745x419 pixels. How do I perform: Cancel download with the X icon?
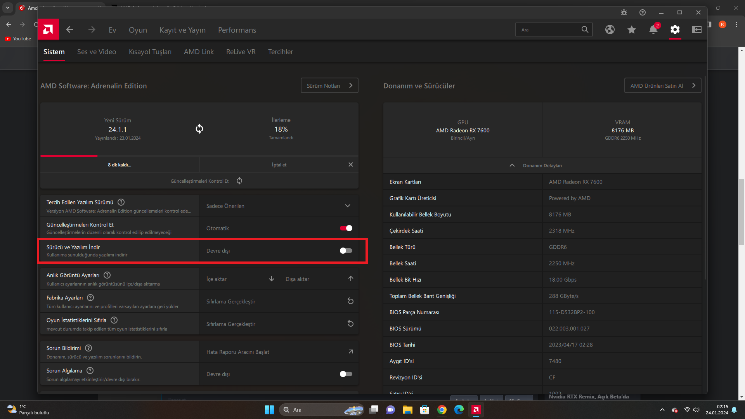[x=351, y=164]
